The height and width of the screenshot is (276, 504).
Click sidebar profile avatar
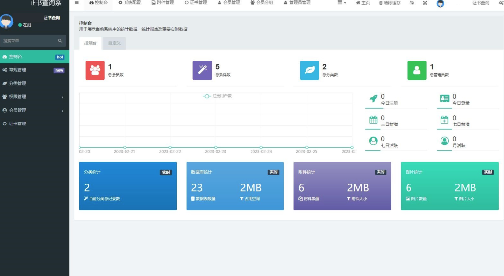click(6, 21)
